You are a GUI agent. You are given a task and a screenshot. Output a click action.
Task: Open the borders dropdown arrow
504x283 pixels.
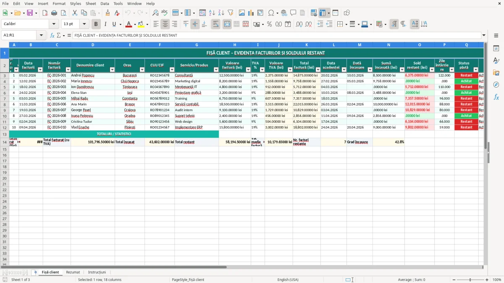[x=346, y=24]
